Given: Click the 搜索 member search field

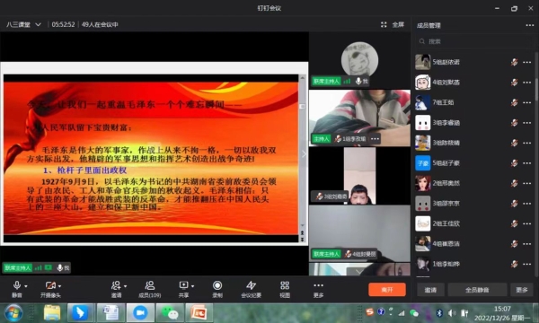Looking at the screenshot, I should [473, 41].
